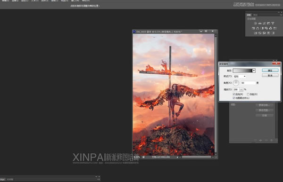The image size is (283, 182).
Task: Enable the Dither (仿色) checkbox
Action: 248,94
